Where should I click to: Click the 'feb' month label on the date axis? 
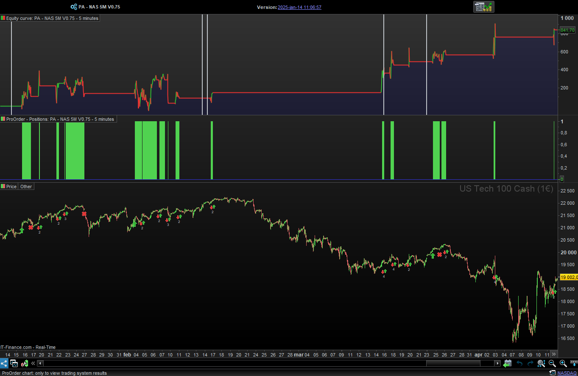point(127,354)
